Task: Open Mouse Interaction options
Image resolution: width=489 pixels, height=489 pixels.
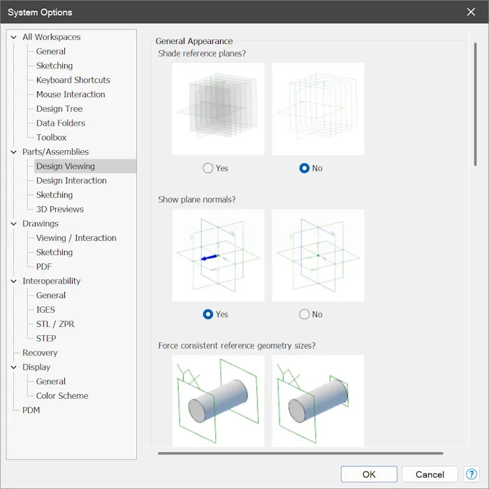Action: 71,94
